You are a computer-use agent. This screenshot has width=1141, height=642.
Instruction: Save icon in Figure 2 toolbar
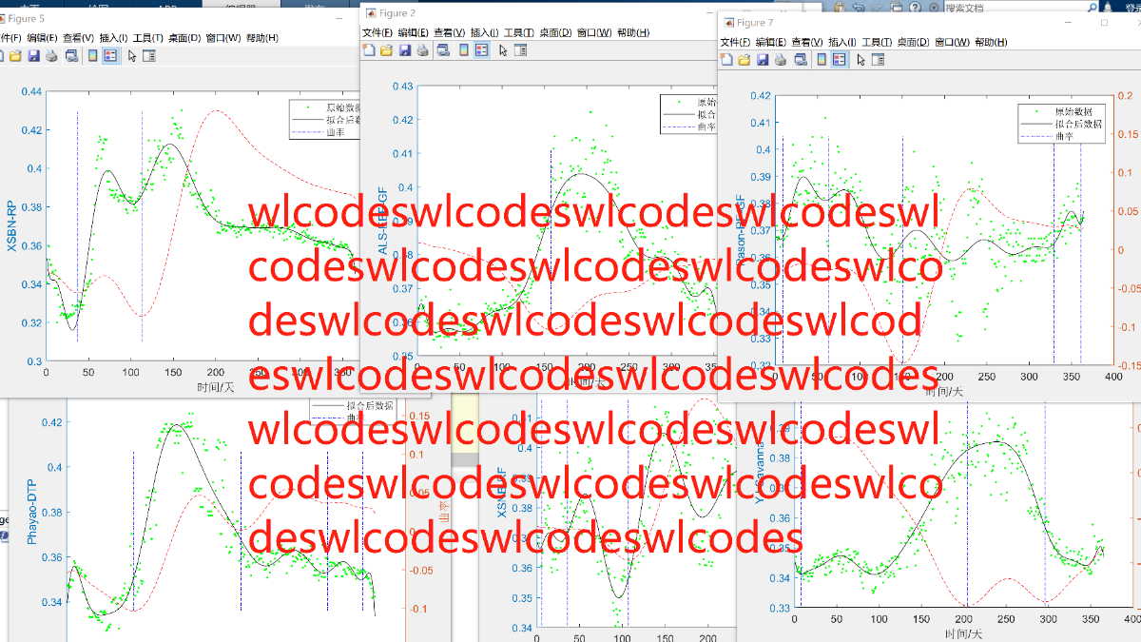coord(405,50)
